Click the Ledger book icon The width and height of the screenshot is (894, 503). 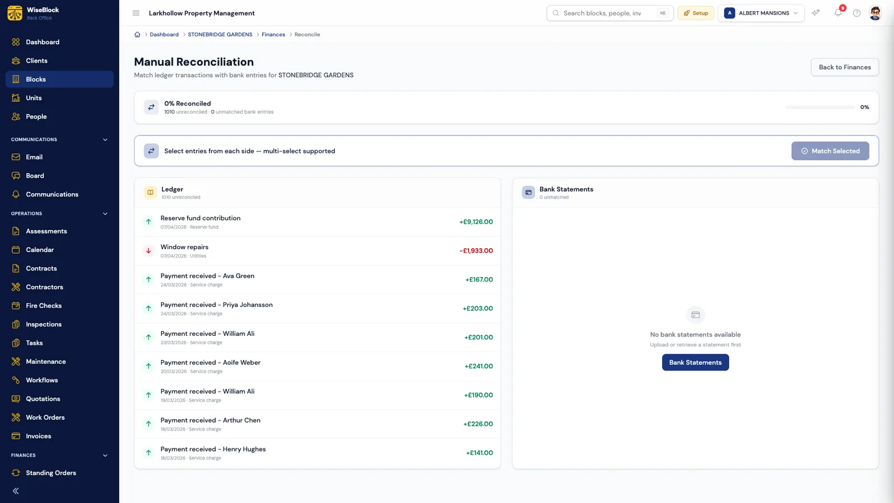click(150, 192)
